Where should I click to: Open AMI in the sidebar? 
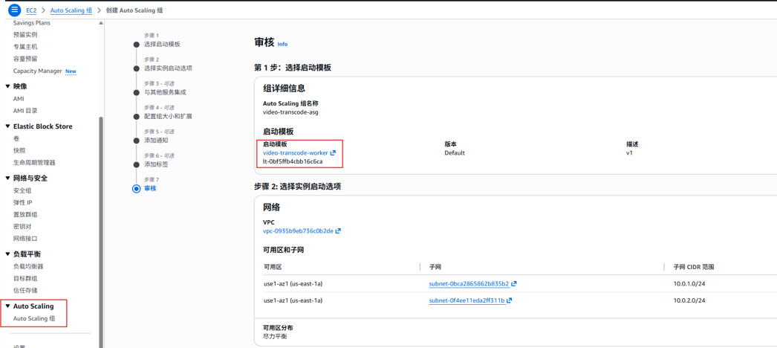pyautogui.click(x=19, y=99)
